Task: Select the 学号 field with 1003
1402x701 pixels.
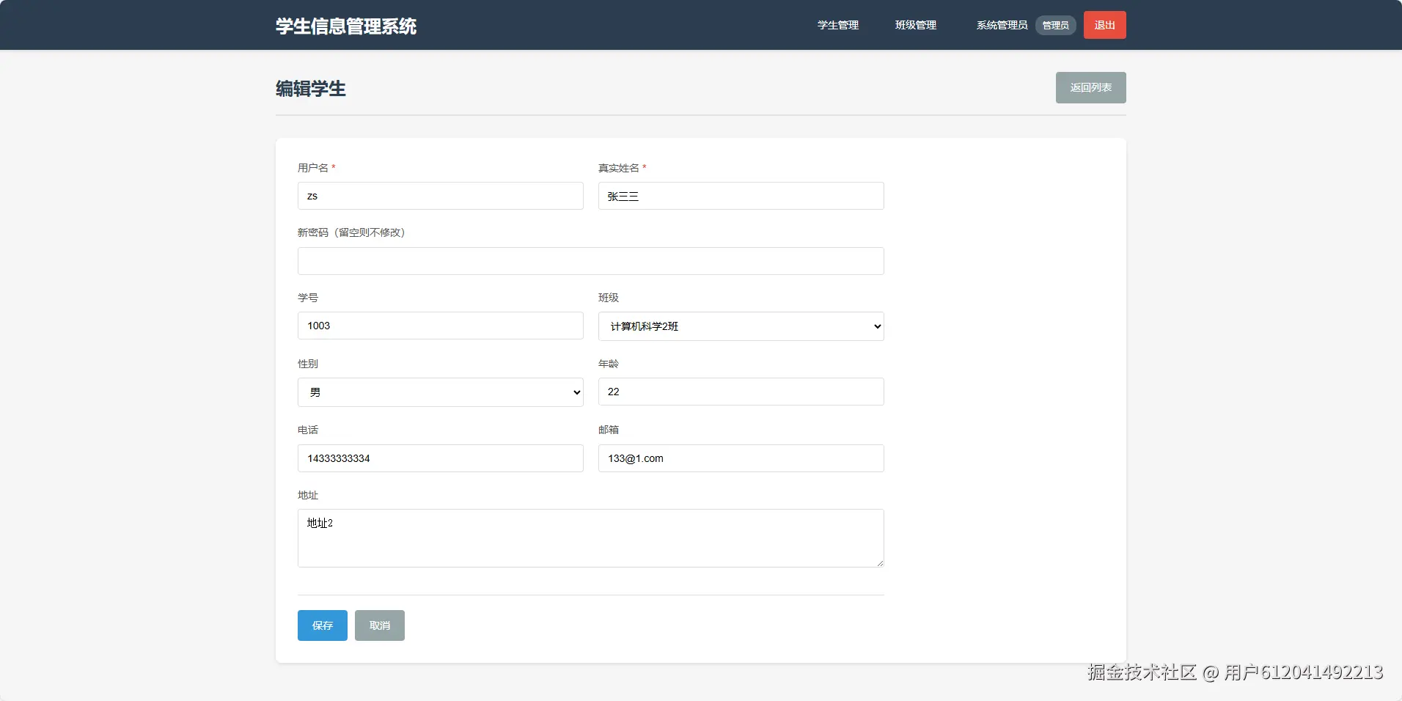Action: coord(439,325)
